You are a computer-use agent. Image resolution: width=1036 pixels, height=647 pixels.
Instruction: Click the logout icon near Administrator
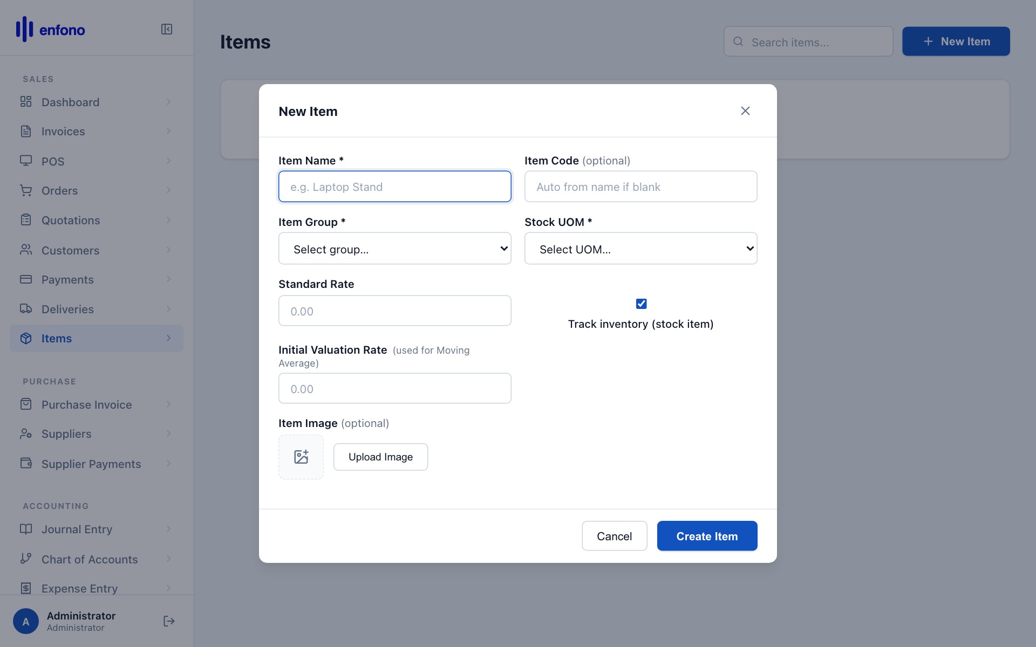(168, 621)
